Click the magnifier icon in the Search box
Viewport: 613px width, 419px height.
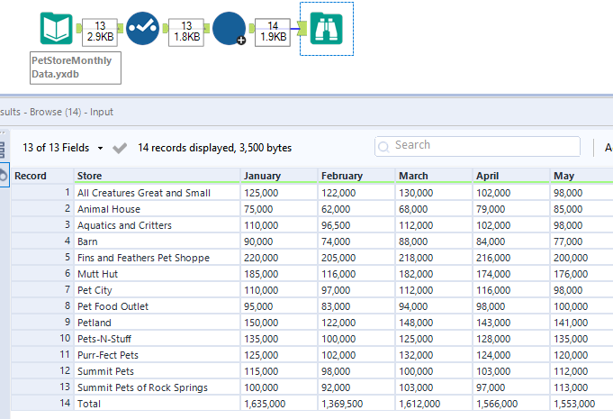(384, 146)
